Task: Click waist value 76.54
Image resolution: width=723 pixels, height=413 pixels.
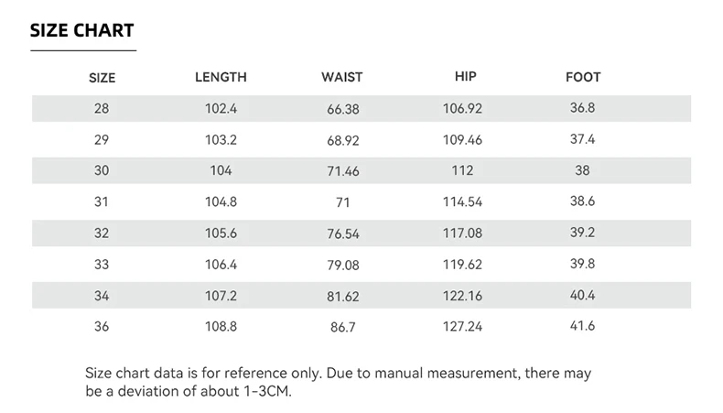Action: coord(342,234)
